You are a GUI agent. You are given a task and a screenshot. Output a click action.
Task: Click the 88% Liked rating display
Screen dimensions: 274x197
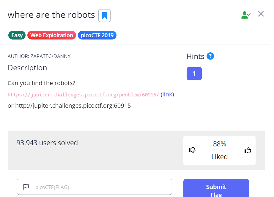[220, 150]
